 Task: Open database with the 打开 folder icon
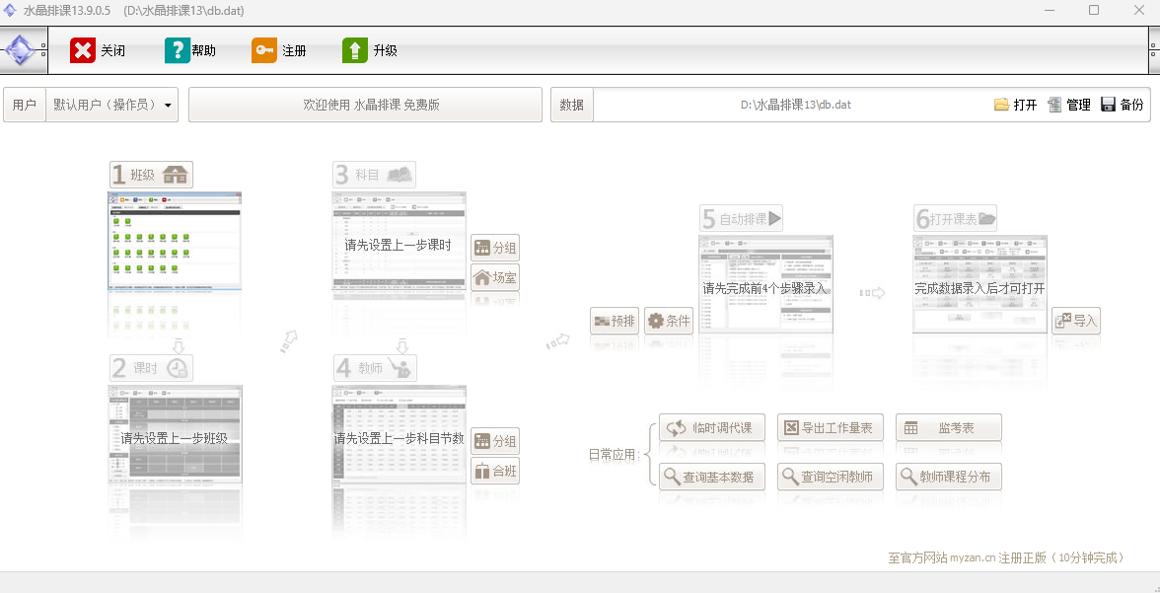point(1002,105)
